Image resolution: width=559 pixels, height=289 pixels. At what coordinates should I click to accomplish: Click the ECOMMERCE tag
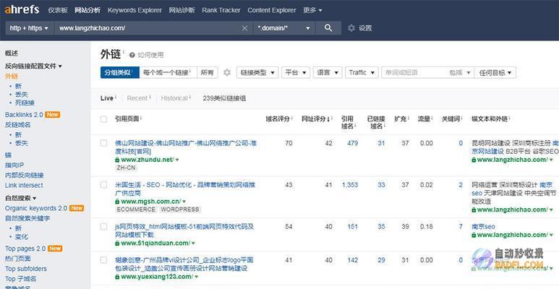pos(136,210)
